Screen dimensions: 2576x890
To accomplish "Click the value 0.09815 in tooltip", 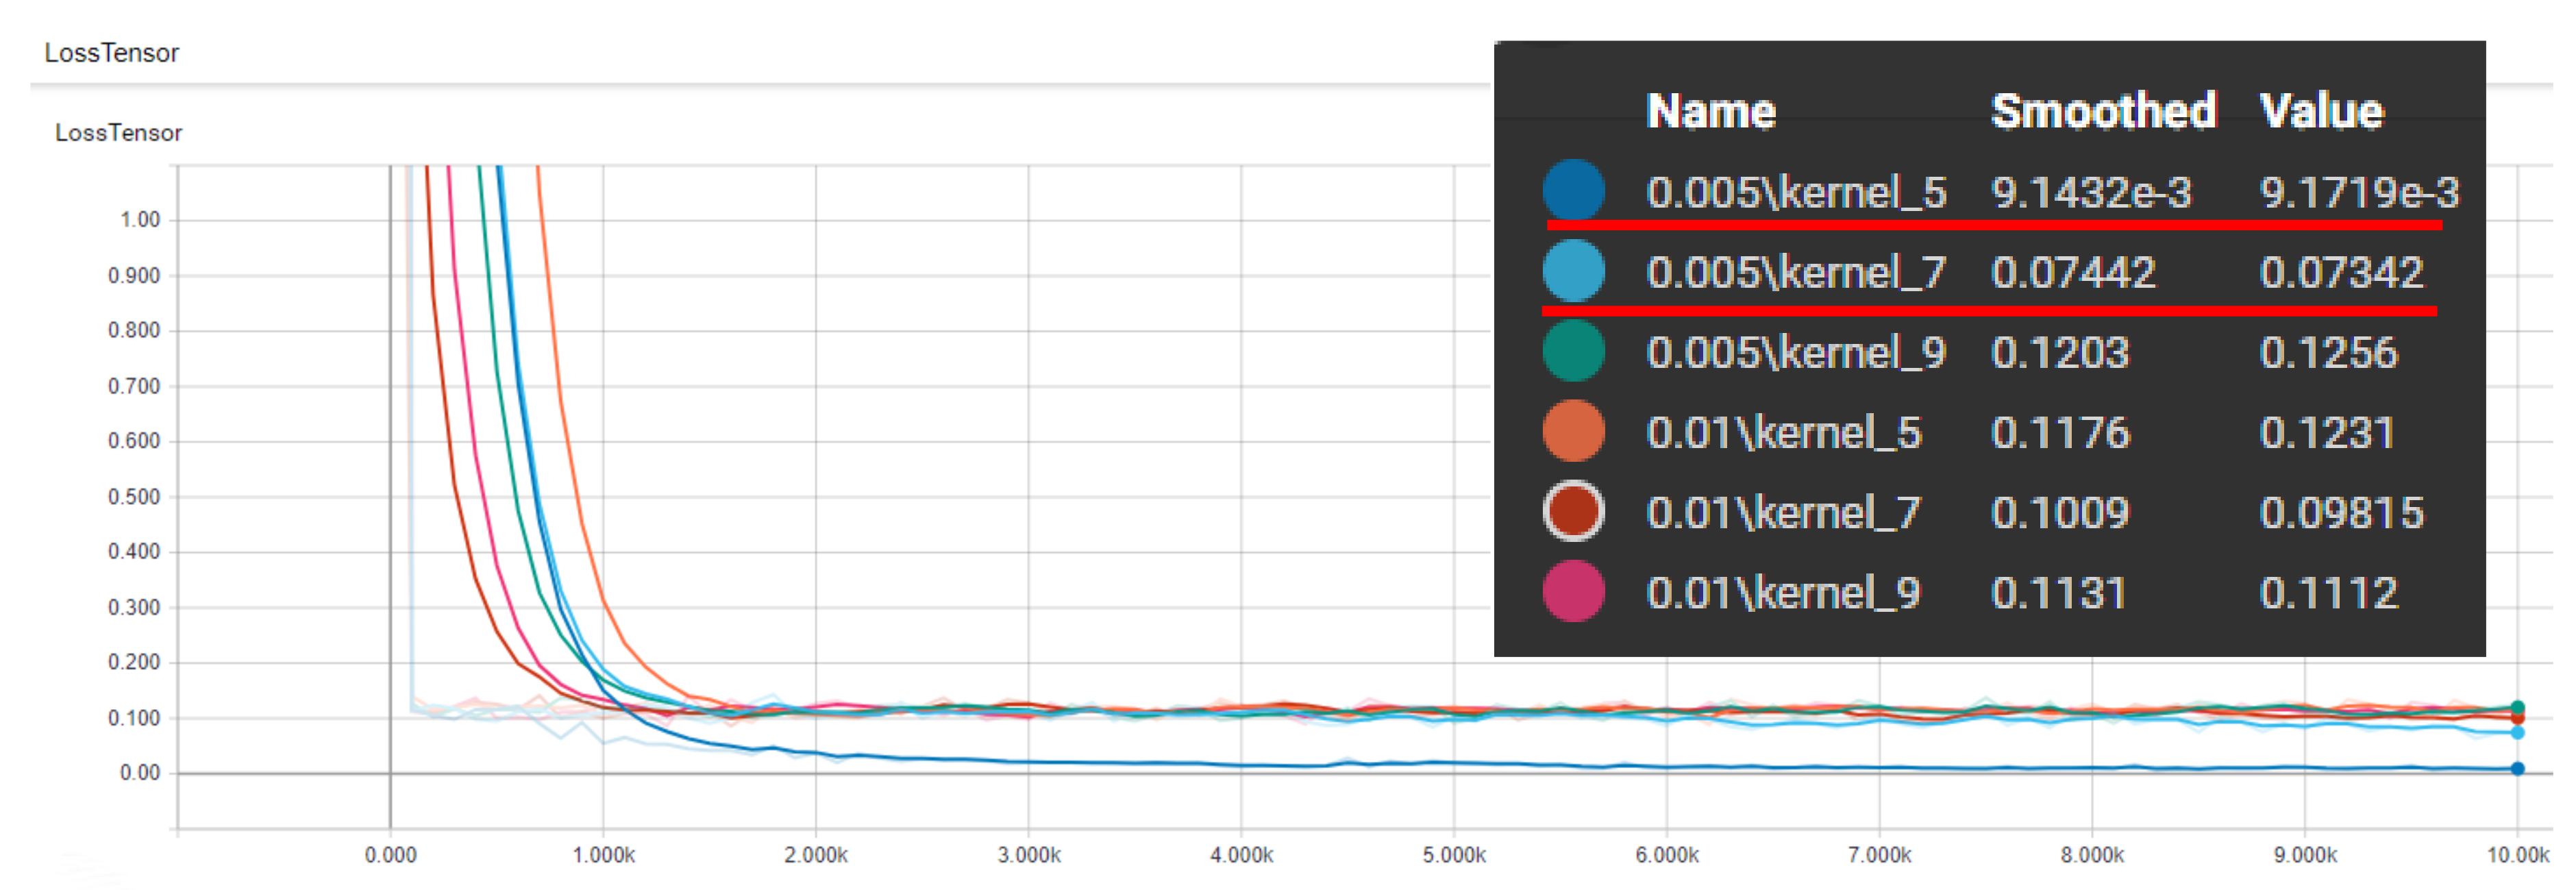I will point(2340,513).
